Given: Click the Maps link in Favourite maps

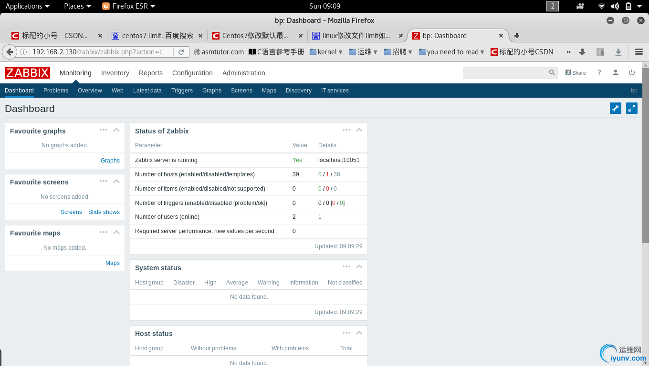Looking at the screenshot, I should click(113, 263).
